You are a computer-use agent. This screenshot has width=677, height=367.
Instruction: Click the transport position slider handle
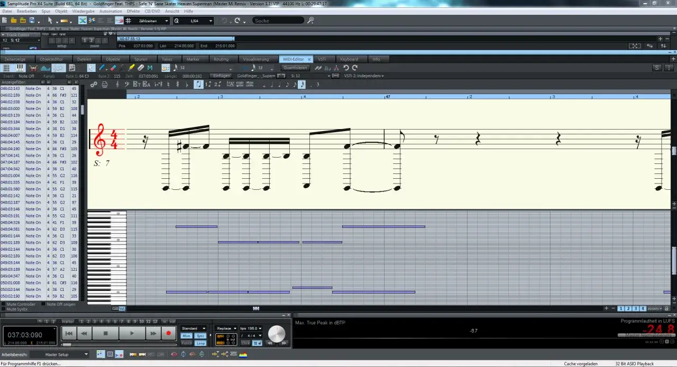pos(67,345)
